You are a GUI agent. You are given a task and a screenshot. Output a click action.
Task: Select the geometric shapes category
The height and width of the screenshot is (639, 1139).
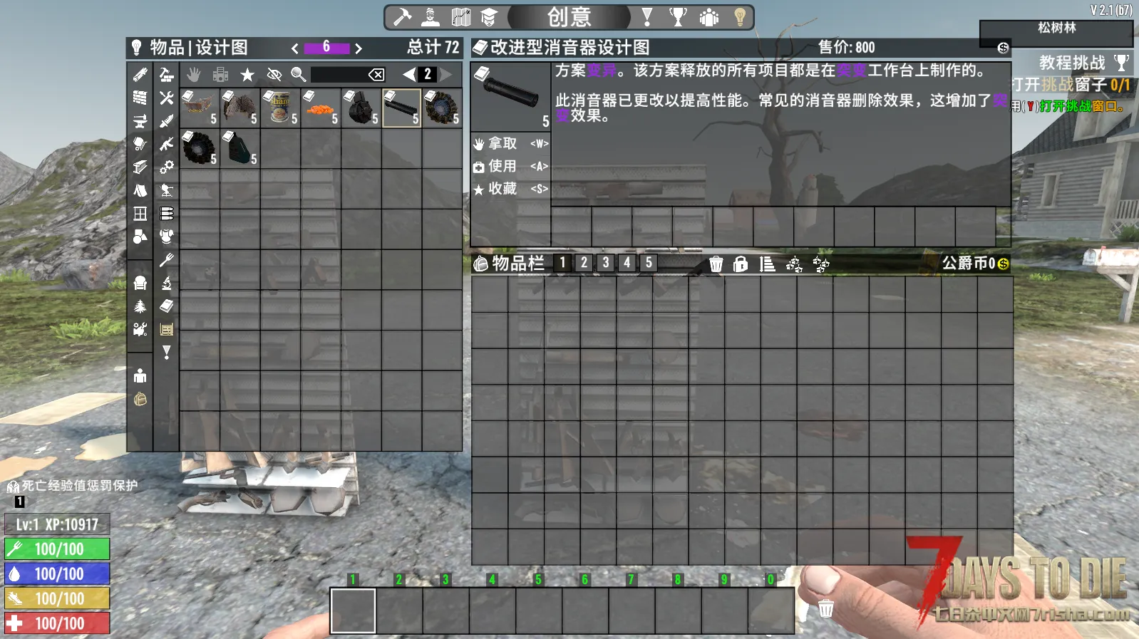(x=140, y=237)
